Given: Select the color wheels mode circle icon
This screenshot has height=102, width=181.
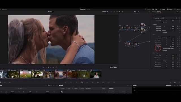Looking at the screenshot, I should (49, 86).
